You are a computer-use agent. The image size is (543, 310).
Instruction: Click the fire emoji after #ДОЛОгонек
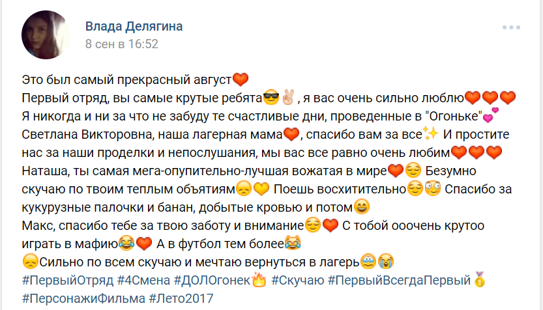(x=259, y=279)
